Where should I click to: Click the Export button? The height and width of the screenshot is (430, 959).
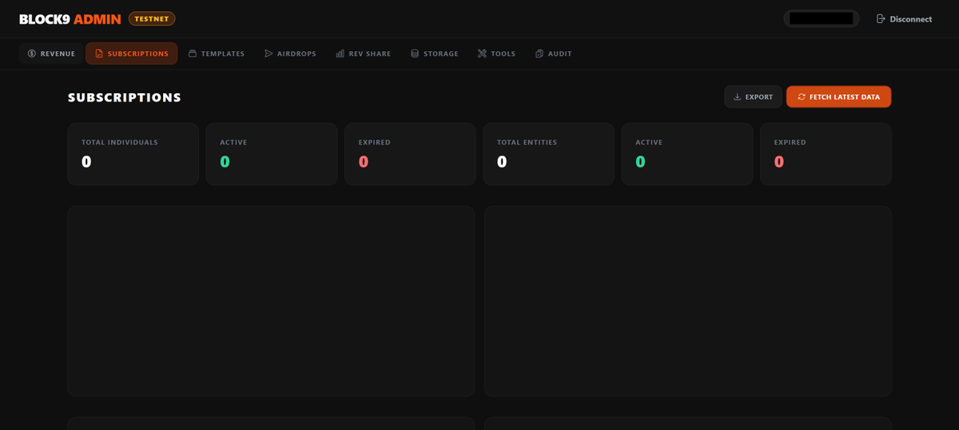point(753,97)
